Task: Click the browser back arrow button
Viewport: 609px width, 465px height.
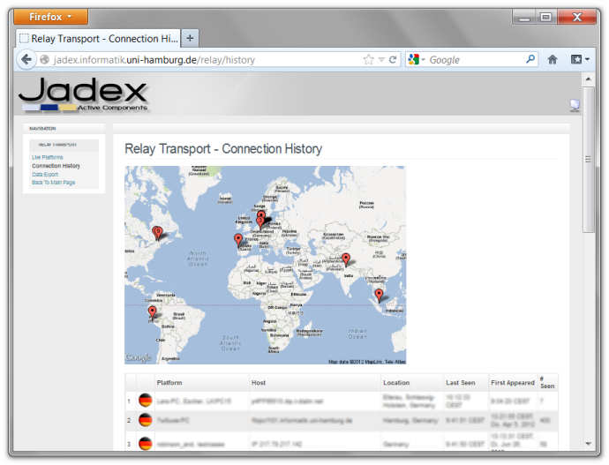Action: pos(26,59)
